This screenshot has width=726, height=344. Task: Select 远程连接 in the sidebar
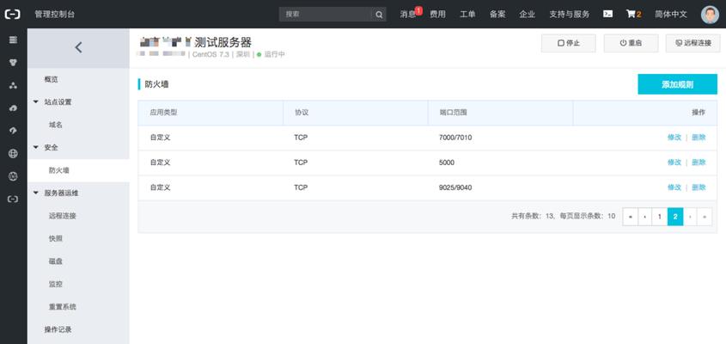pyautogui.click(x=63, y=216)
